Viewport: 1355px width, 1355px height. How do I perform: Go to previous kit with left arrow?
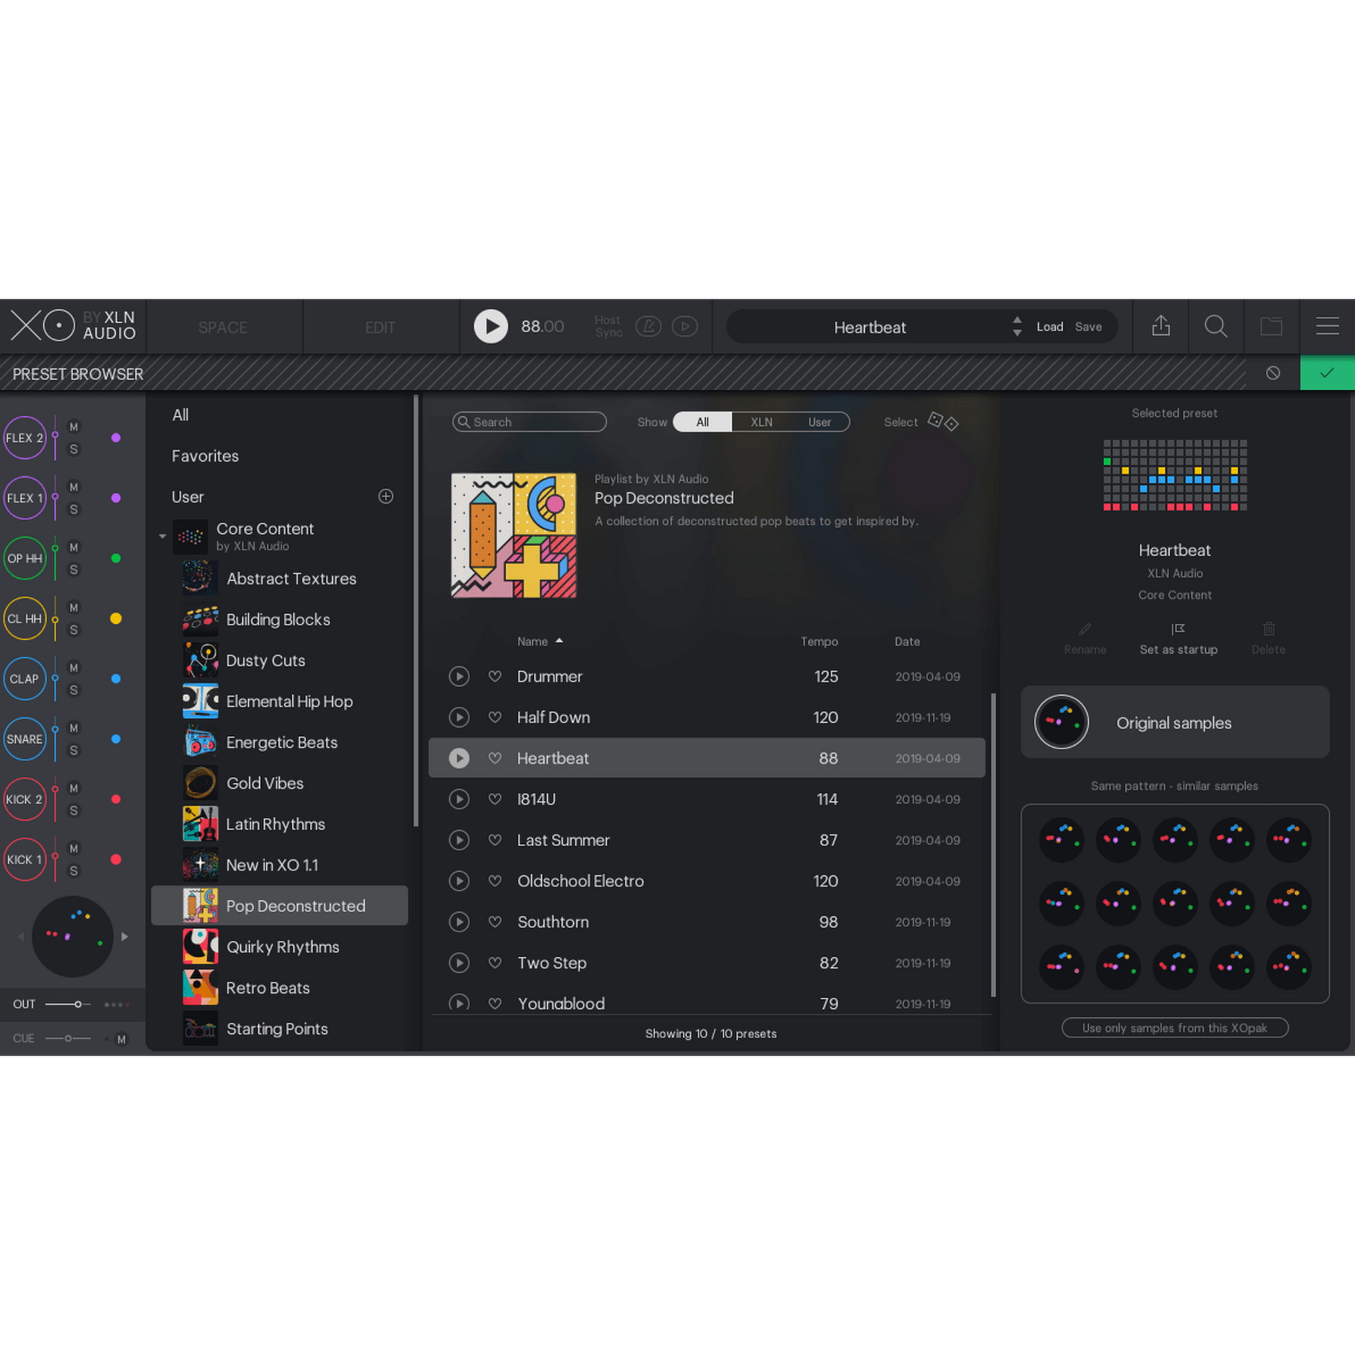click(x=20, y=937)
